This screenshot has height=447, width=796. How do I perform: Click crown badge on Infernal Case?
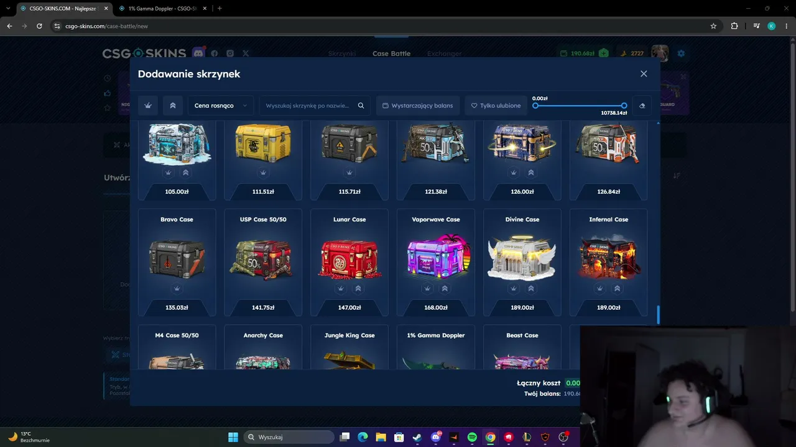(600, 289)
